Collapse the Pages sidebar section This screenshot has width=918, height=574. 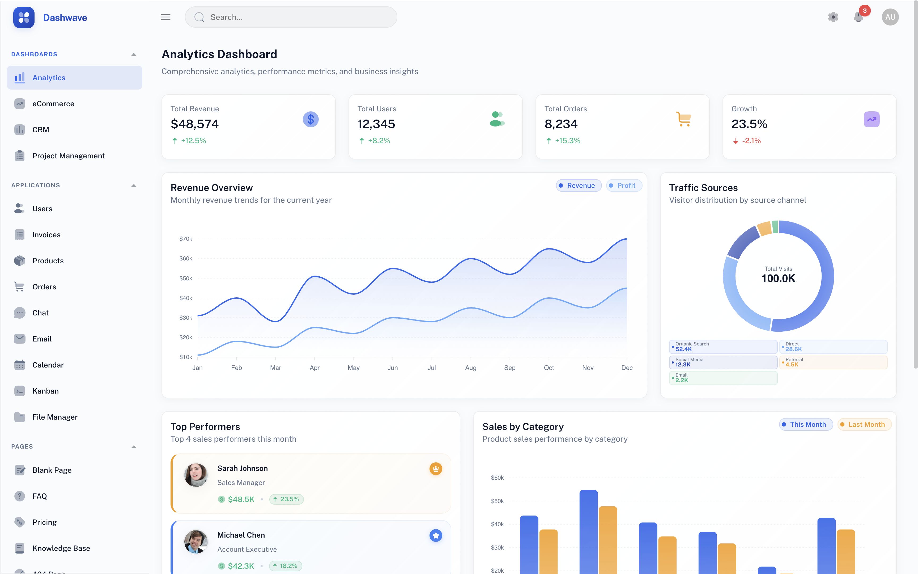[x=134, y=446]
